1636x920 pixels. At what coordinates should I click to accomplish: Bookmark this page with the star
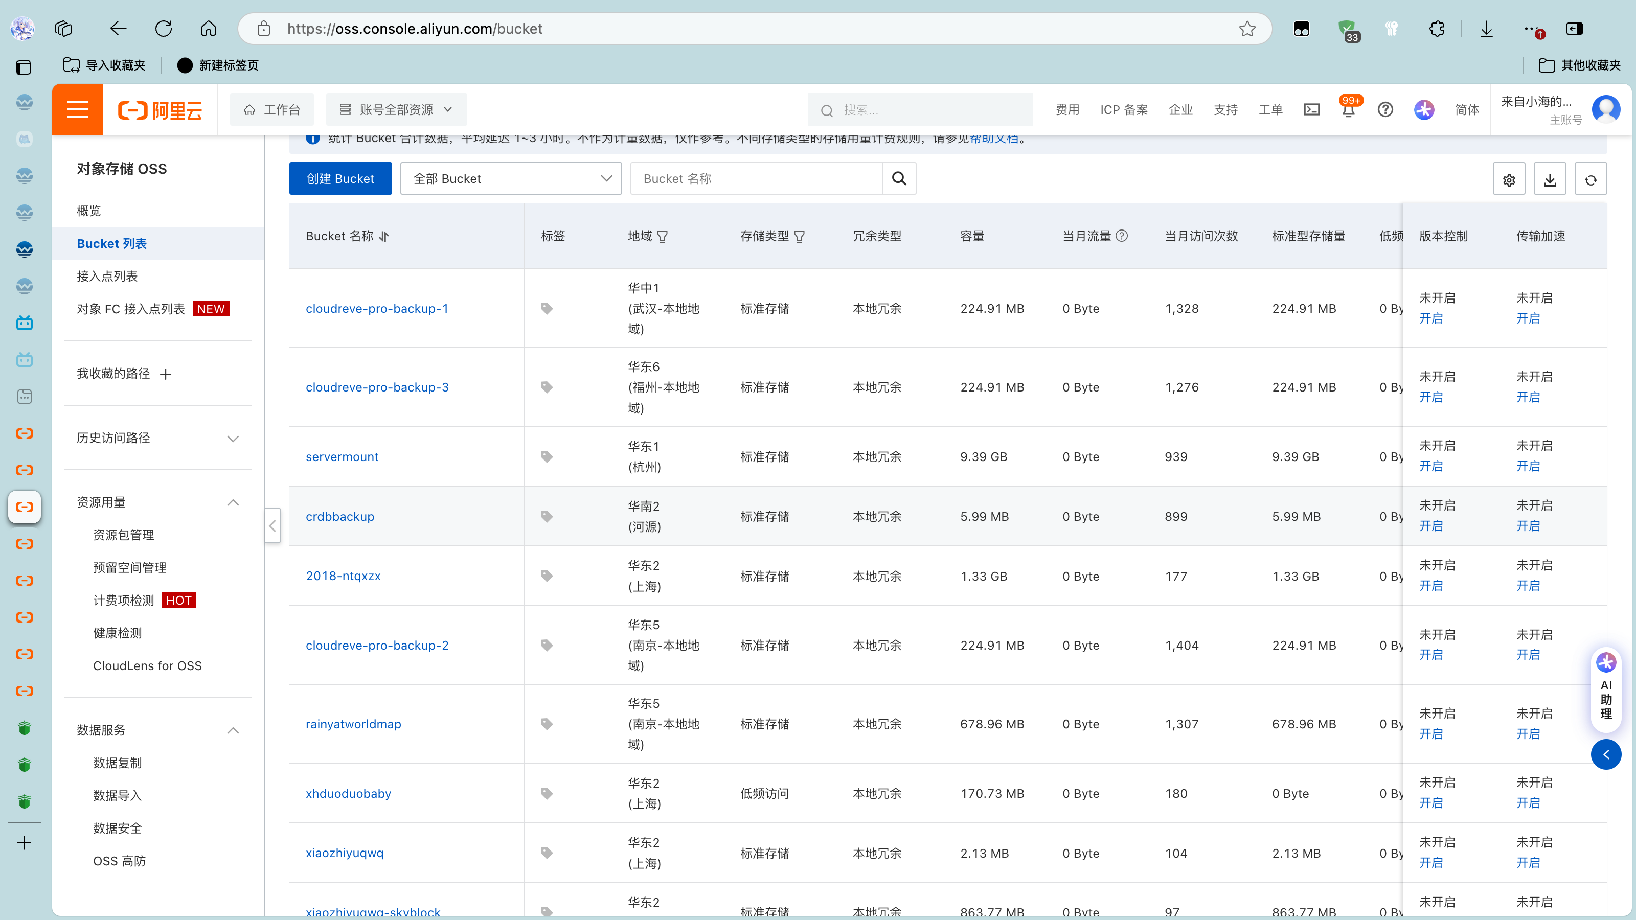click(1247, 29)
